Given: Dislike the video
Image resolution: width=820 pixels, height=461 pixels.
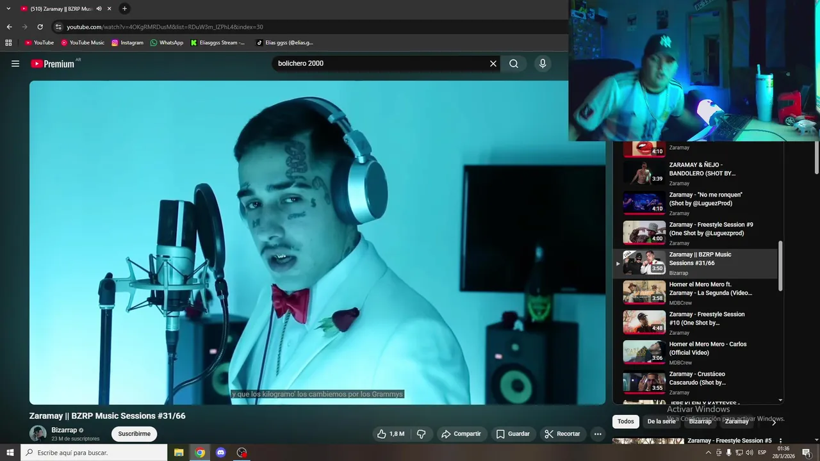Looking at the screenshot, I should tap(422, 433).
